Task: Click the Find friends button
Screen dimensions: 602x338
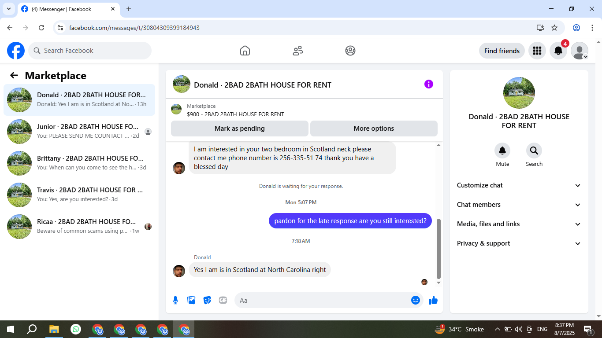Action: [x=502, y=51]
